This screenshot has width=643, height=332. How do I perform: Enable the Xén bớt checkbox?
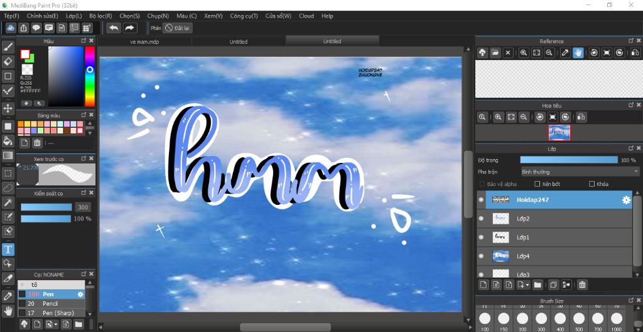538,184
